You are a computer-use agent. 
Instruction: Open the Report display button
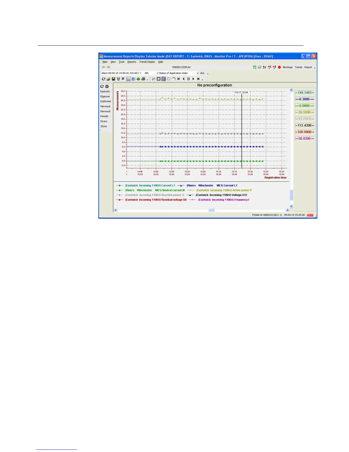pos(308,67)
